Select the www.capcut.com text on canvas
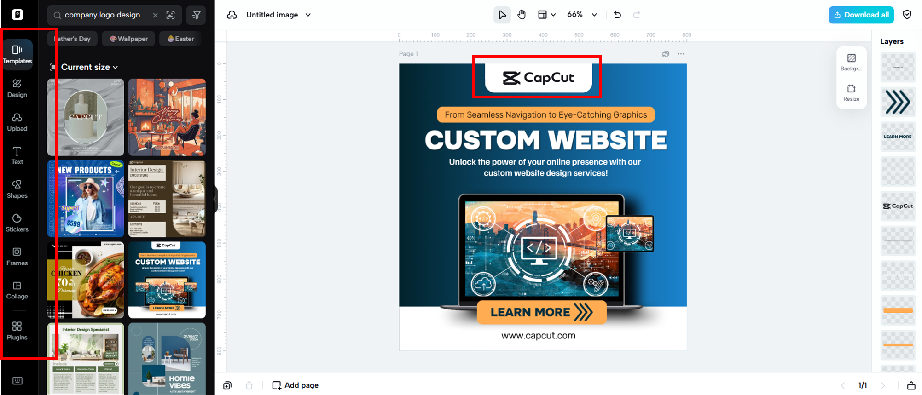Screen dimensions: 922x395 coord(539,336)
